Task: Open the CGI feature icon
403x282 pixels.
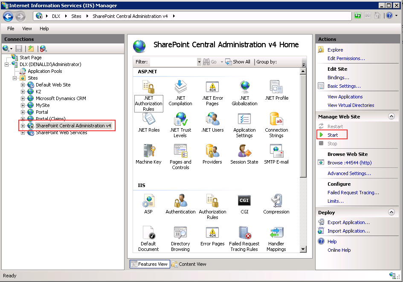Action: (x=244, y=201)
